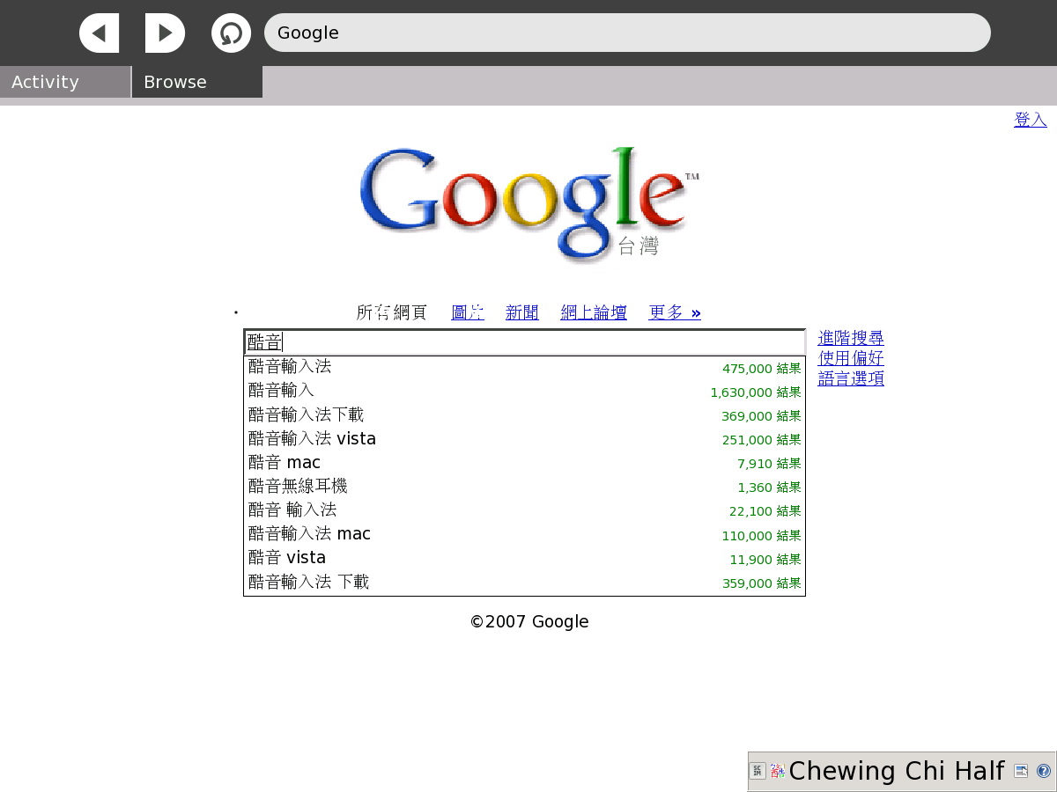The width and height of the screenshot is (1057, 792).
Task: Open the 新聞 news link
Action: [x=521, y=312]
